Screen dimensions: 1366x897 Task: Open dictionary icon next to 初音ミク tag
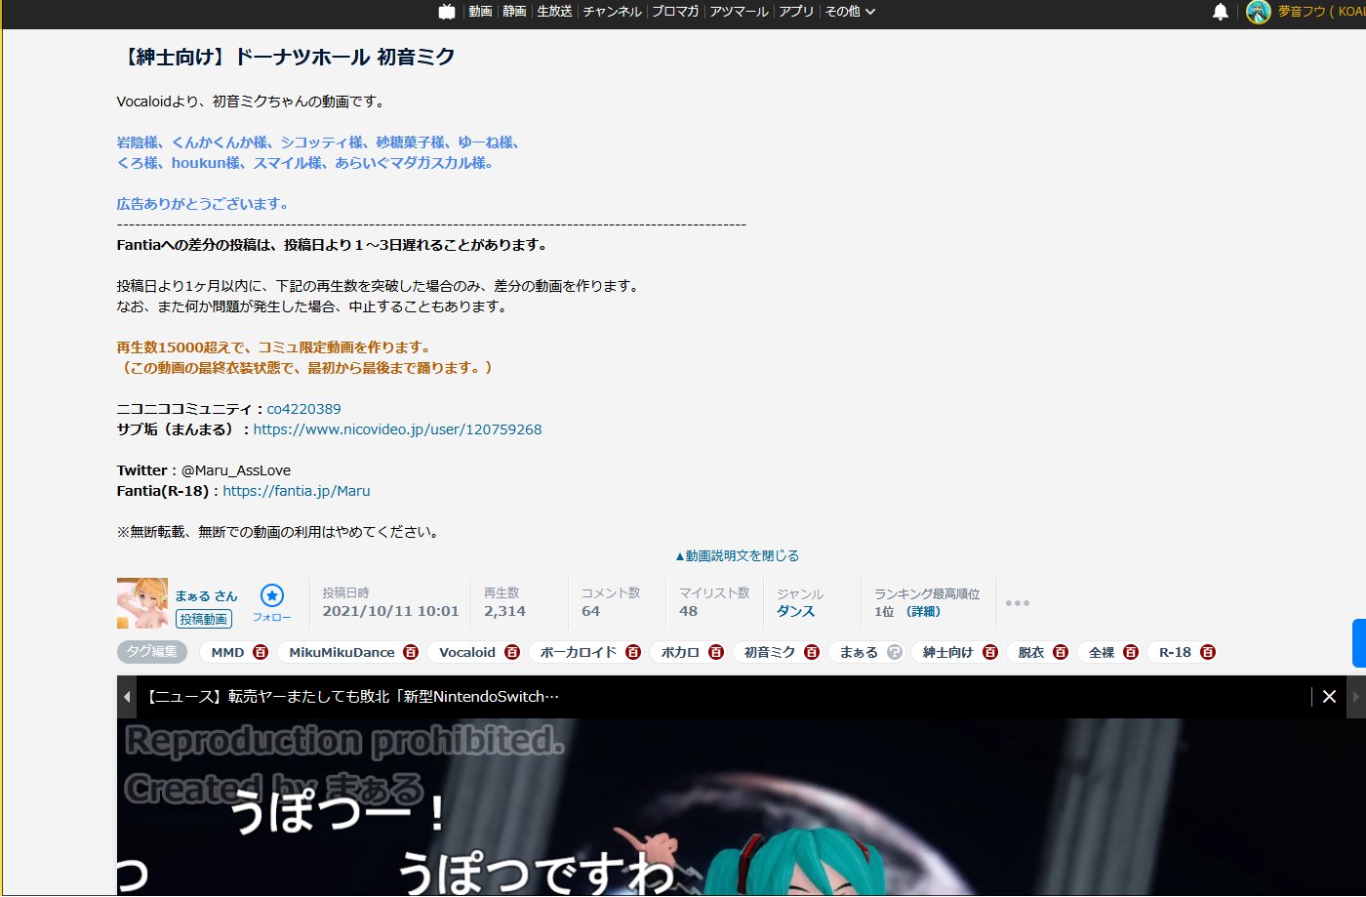click(812, 652)
